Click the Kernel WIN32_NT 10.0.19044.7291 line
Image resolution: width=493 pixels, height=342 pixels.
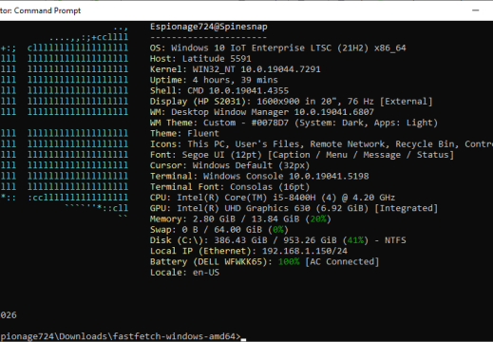click(x=236, y=69)
